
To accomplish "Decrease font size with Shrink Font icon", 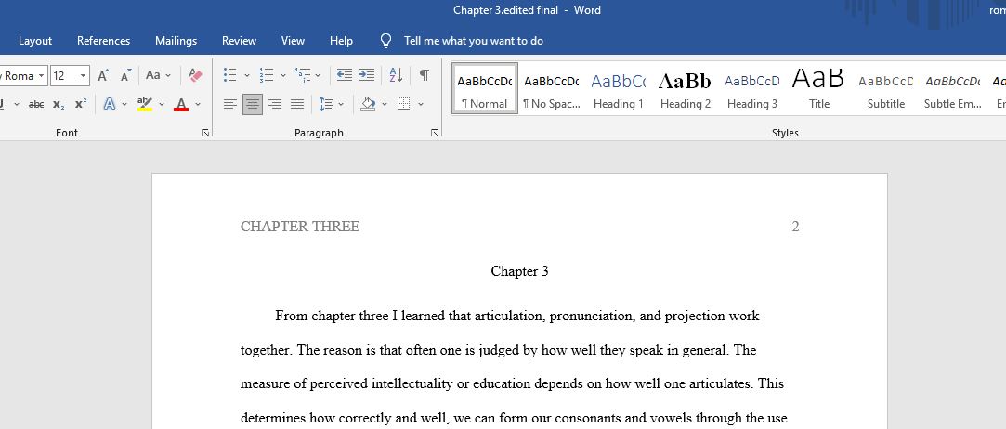I will 125,75.
